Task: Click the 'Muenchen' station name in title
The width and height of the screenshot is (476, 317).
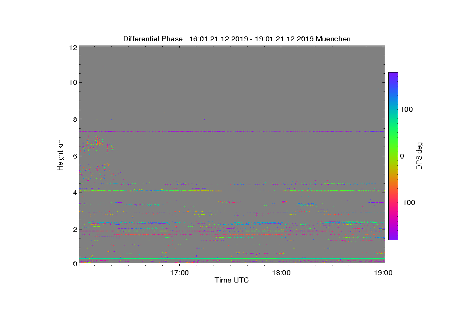Action: tap(333, 39)
